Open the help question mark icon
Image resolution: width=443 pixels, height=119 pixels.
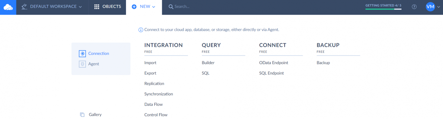(414, 7)
